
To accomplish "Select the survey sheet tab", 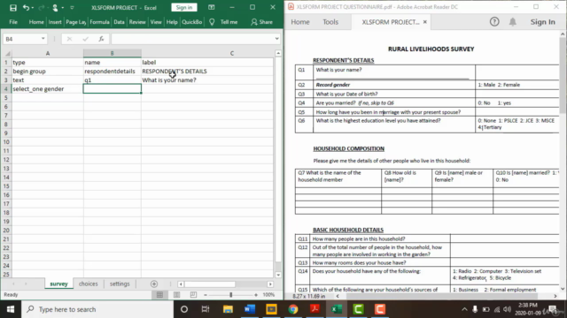I will point(58,284).
